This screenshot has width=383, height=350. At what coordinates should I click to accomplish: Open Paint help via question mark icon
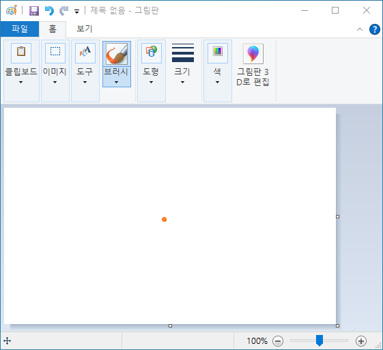point(374,29)
